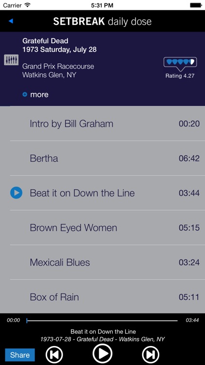The image size is (205, 365).
Task: Skip to the previous track
Action: [54, 355]
